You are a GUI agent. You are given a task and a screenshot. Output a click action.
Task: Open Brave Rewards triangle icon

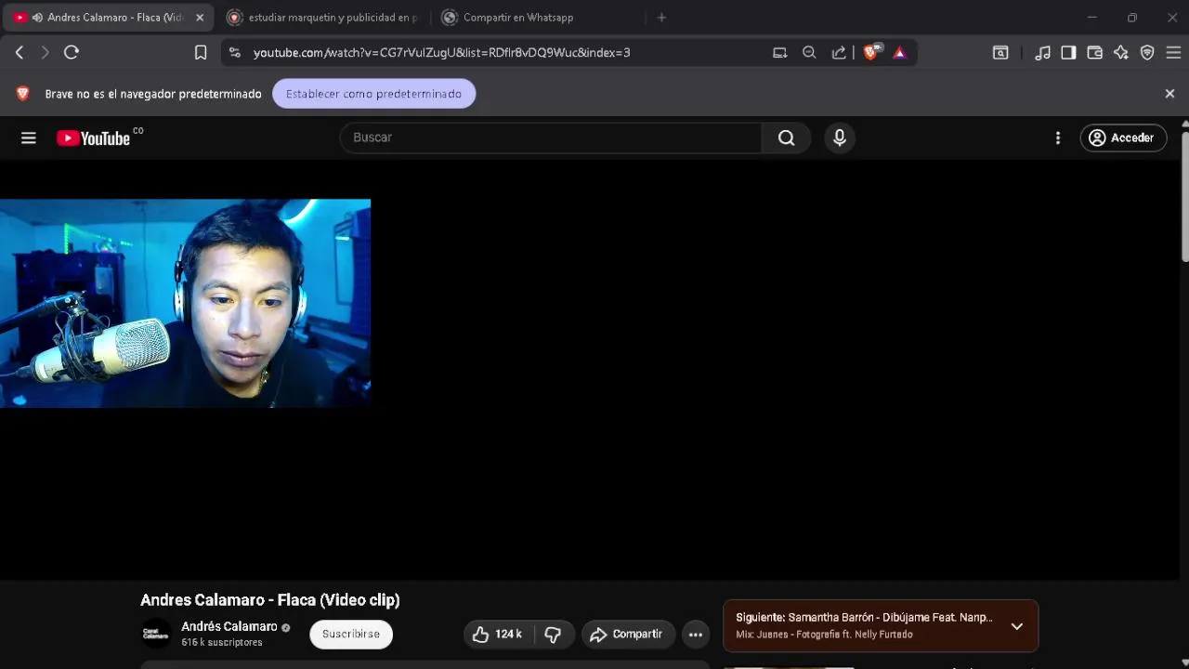(899, 53)
